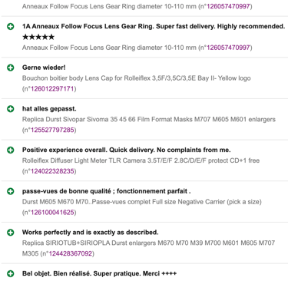Click the positive feedback icon next to "Gerne wieder!"
Screen dimensions: 288x281
(x=11, y=68)
